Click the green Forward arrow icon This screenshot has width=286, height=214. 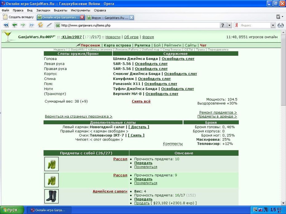23,25
